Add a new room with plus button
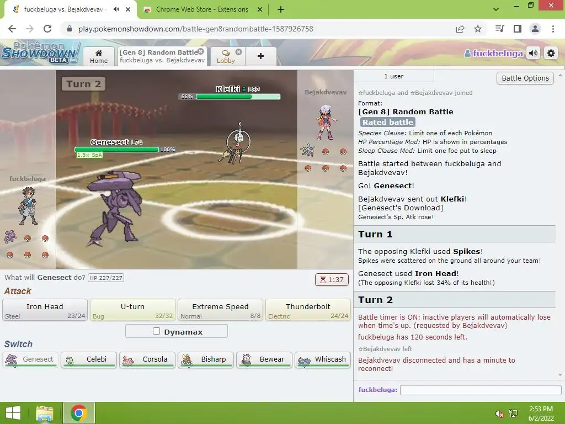The width and height of the screenshot is (565, 424). pos(260,56)
